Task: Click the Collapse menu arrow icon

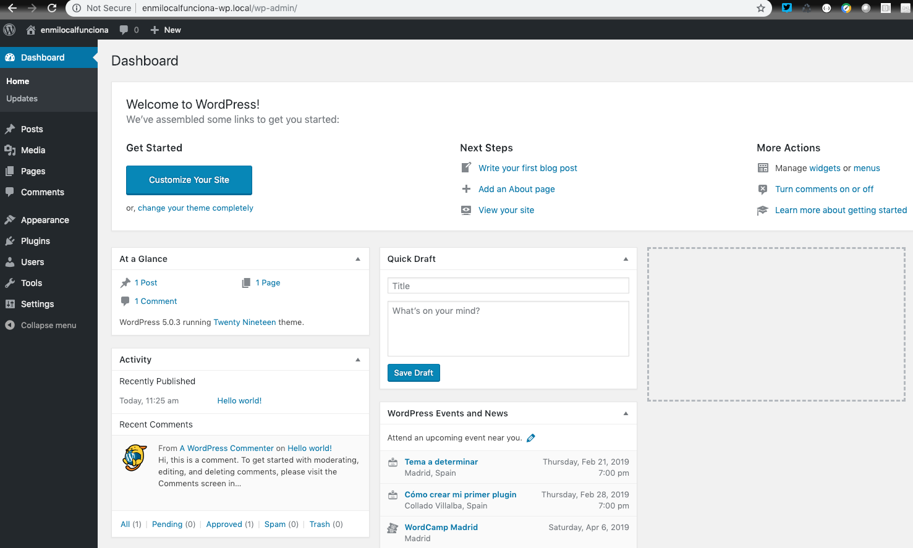Action: tap(10, 325)
